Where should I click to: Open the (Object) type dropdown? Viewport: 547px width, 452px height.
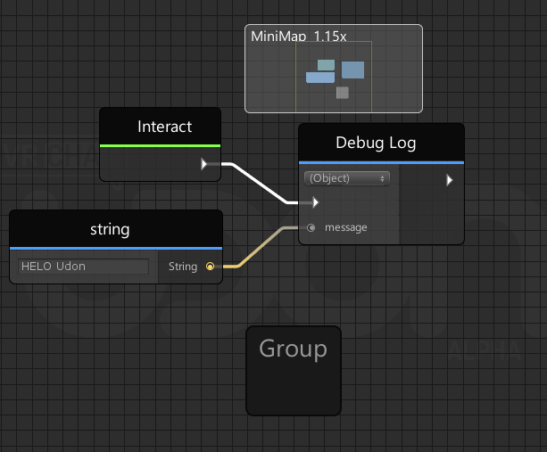(347, 178)
